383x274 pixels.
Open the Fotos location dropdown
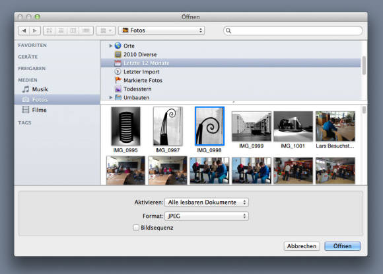click(162, 30)
